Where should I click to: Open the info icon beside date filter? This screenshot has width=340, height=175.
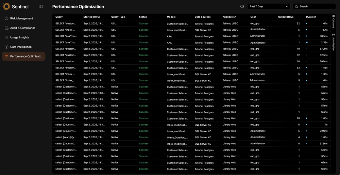(242, 6)
